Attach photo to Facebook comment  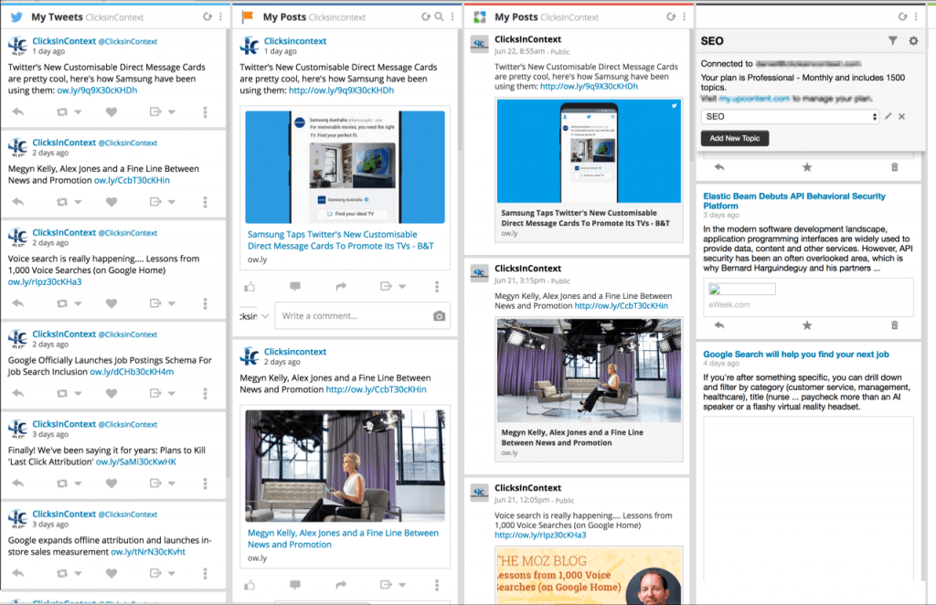coord(439,315)
